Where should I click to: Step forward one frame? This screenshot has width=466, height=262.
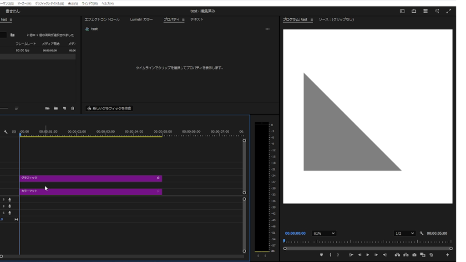376,255
